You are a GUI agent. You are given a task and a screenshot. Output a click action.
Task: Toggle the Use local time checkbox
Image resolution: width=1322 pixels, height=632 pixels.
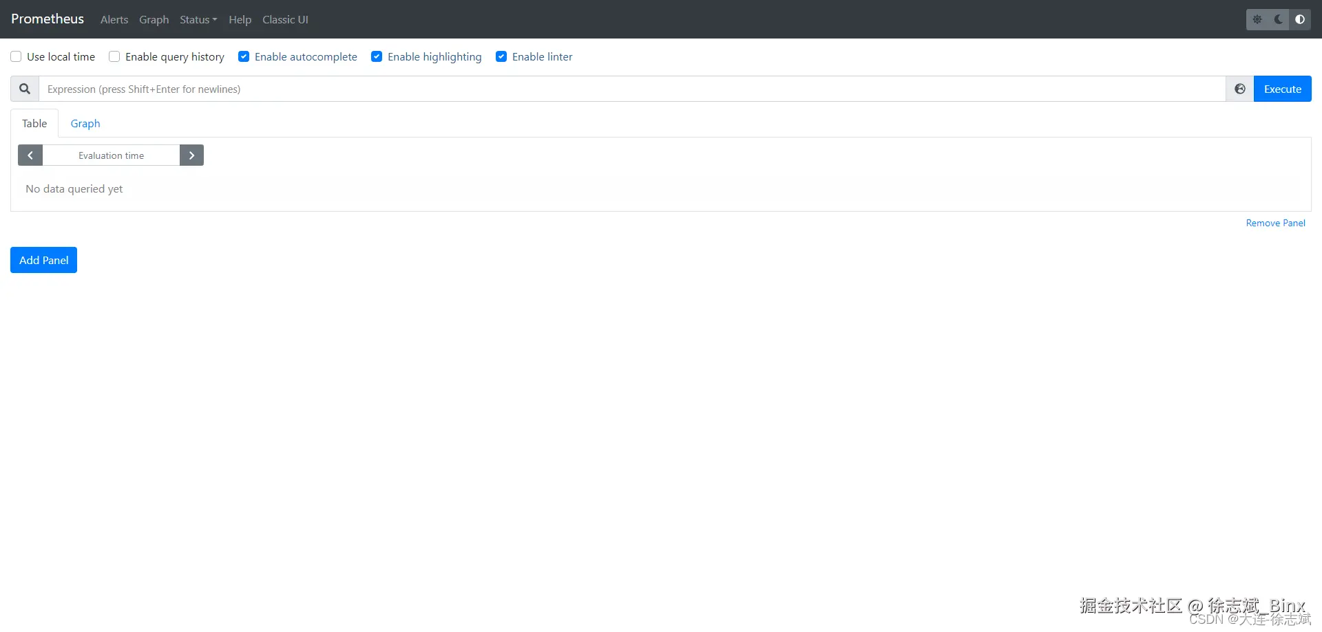16,56
